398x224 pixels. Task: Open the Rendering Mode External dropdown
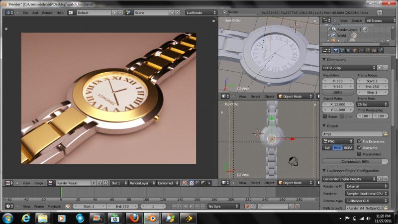367,186
